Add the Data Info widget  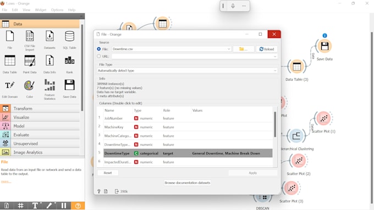point(50,64)
